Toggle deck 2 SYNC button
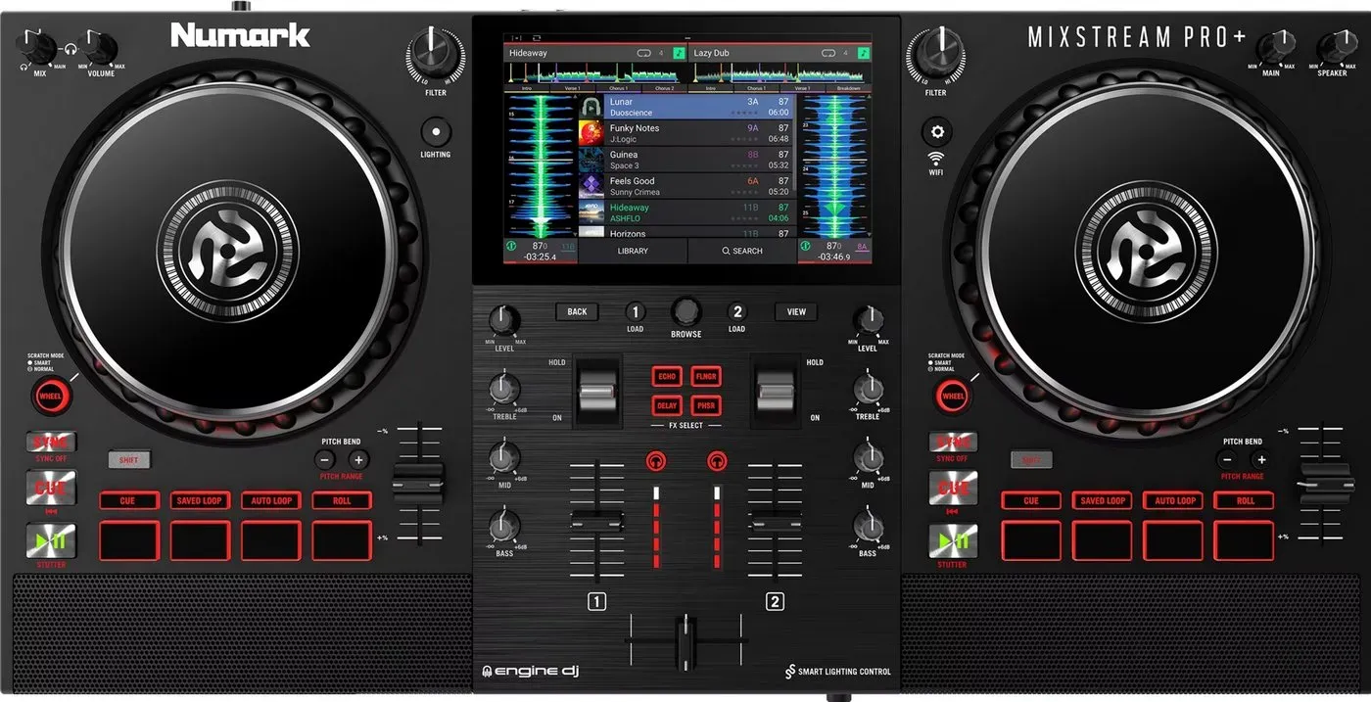 coord(953,443)
